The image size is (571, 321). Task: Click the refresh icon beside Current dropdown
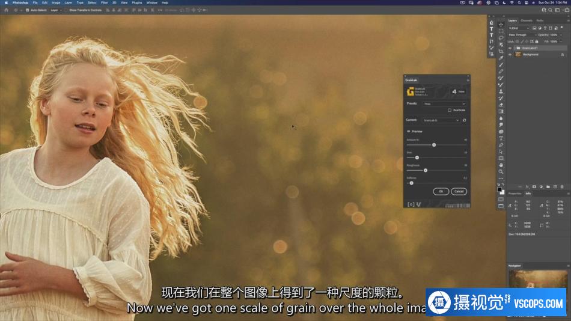pyautogui.click(x=464, y=120)
